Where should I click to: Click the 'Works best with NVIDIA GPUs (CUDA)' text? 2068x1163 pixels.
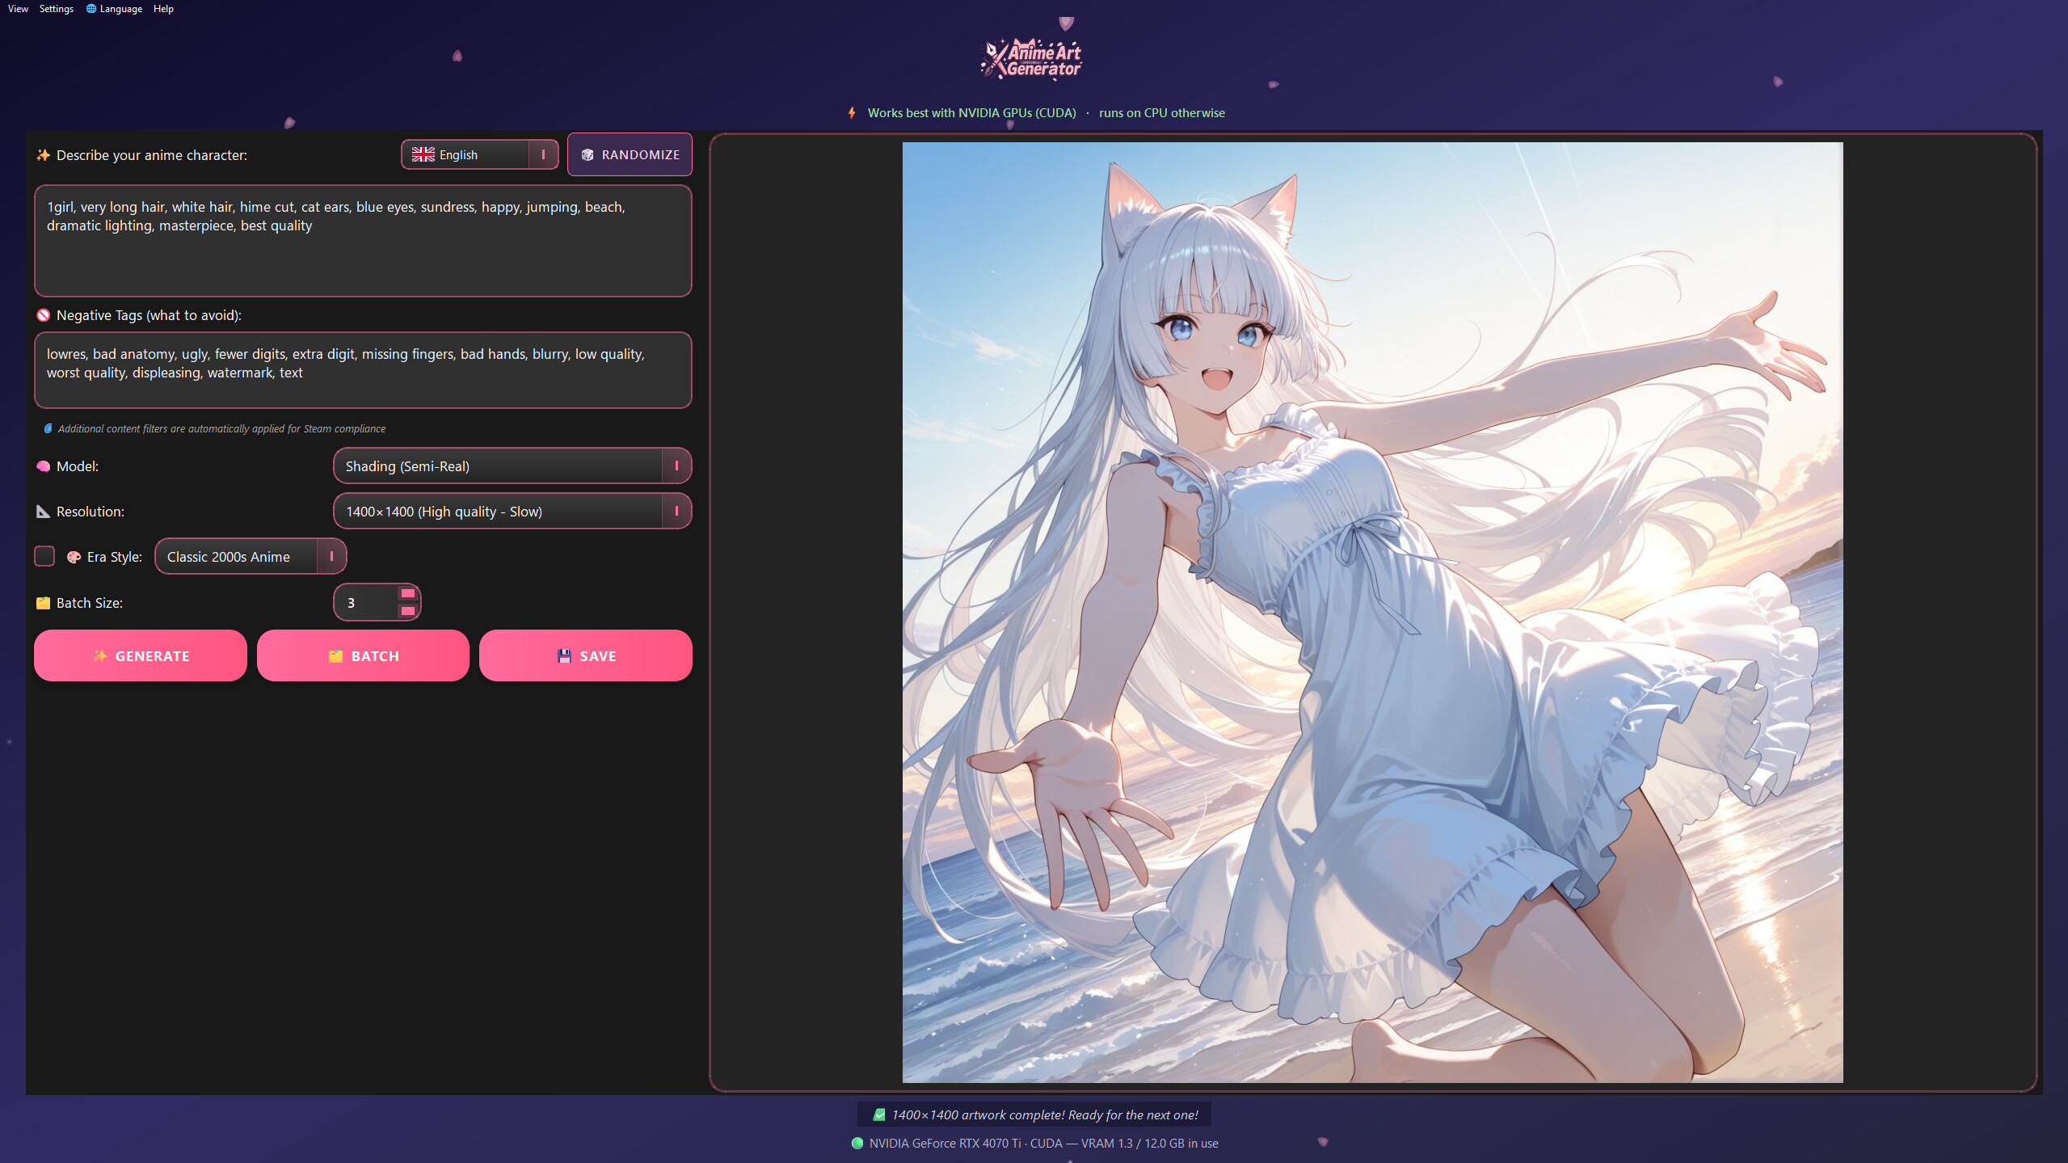[x=971, y=112]
